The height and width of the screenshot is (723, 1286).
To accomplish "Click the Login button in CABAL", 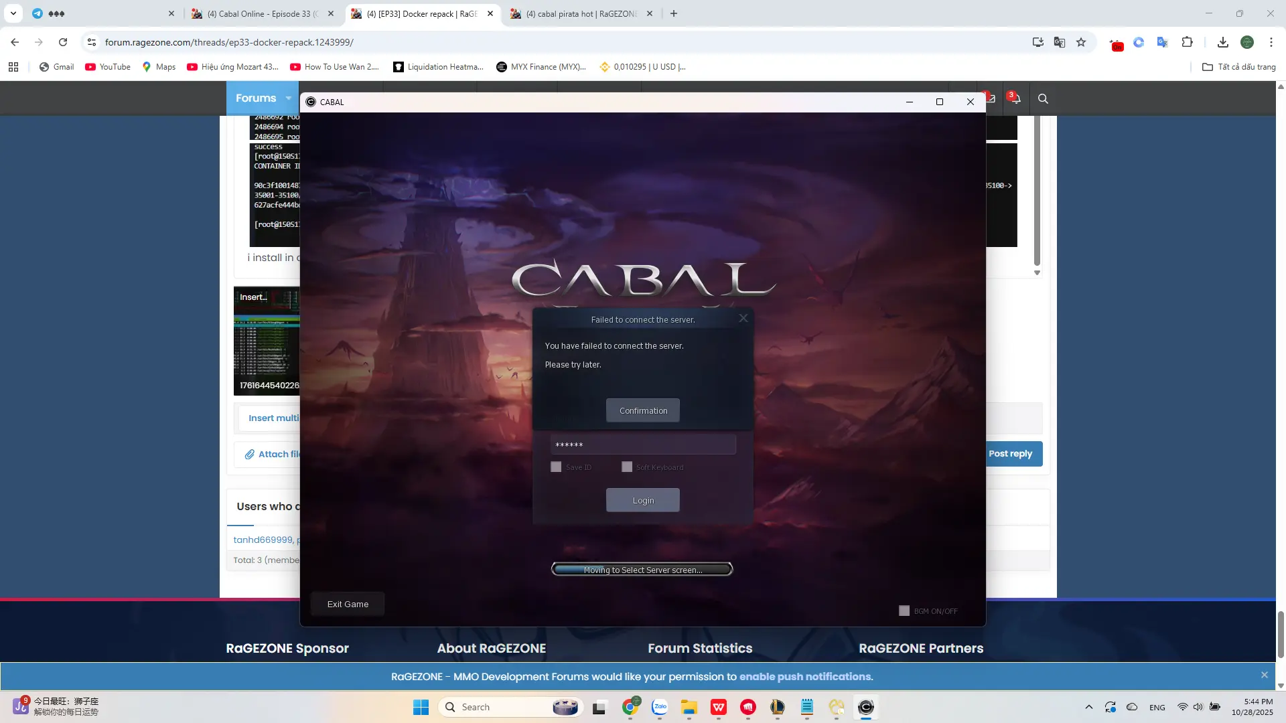I will [643, 500].
